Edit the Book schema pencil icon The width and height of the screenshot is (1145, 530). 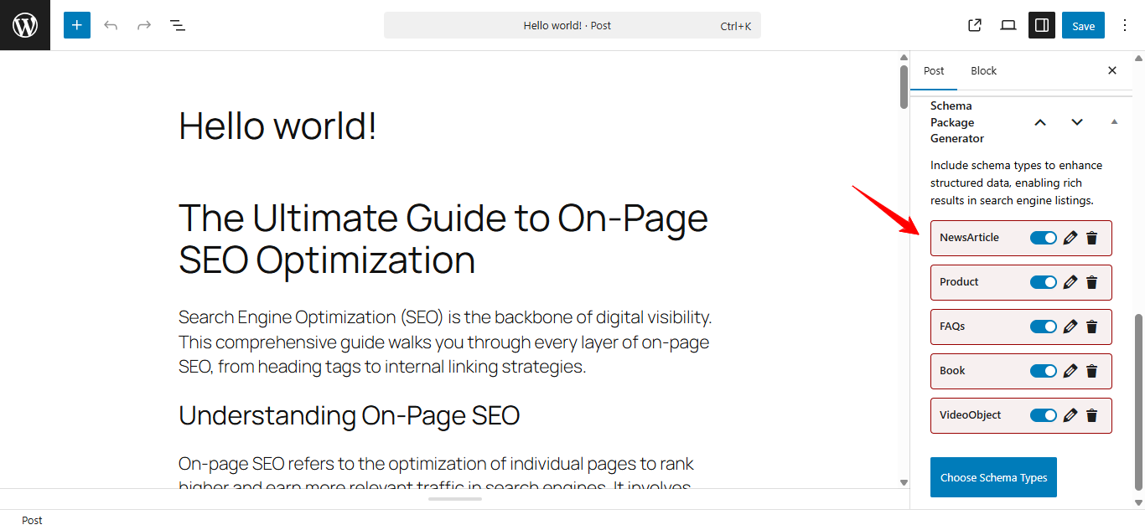(1070, 371)
